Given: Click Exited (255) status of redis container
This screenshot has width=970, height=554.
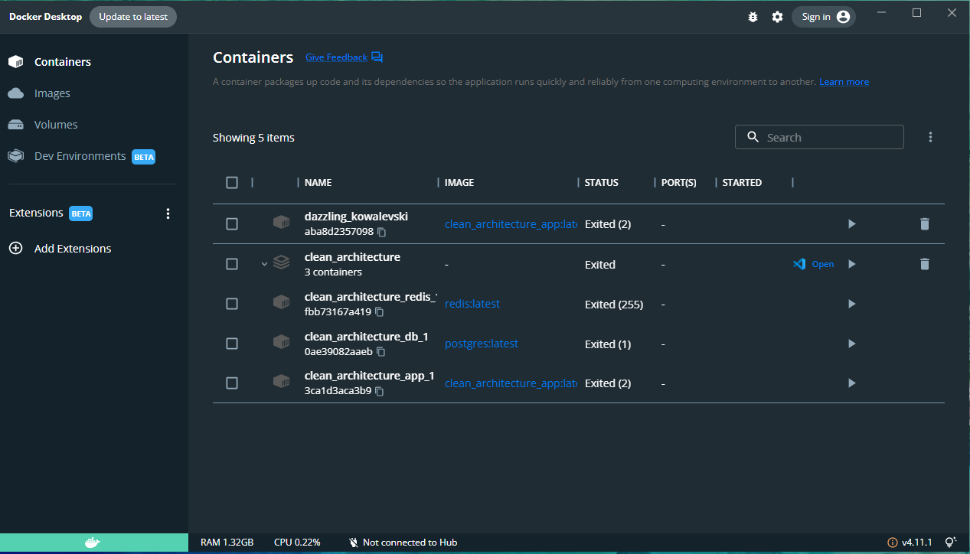Looking at the screenshot, I should 614,305.
